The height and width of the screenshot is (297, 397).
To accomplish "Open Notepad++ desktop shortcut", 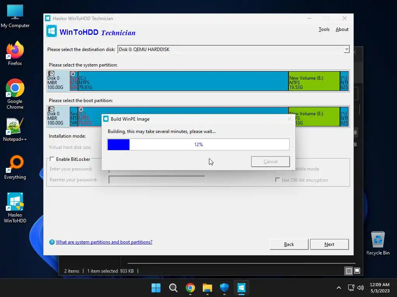I will [15, 130].
